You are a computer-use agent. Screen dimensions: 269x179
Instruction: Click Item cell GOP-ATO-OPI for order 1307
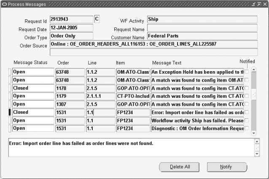coord(133,104)
